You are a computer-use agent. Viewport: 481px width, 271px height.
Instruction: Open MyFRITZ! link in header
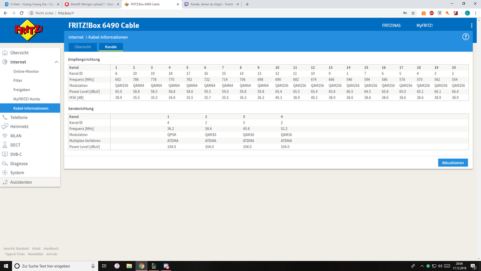pyautogui.click(x=424, y=26)
